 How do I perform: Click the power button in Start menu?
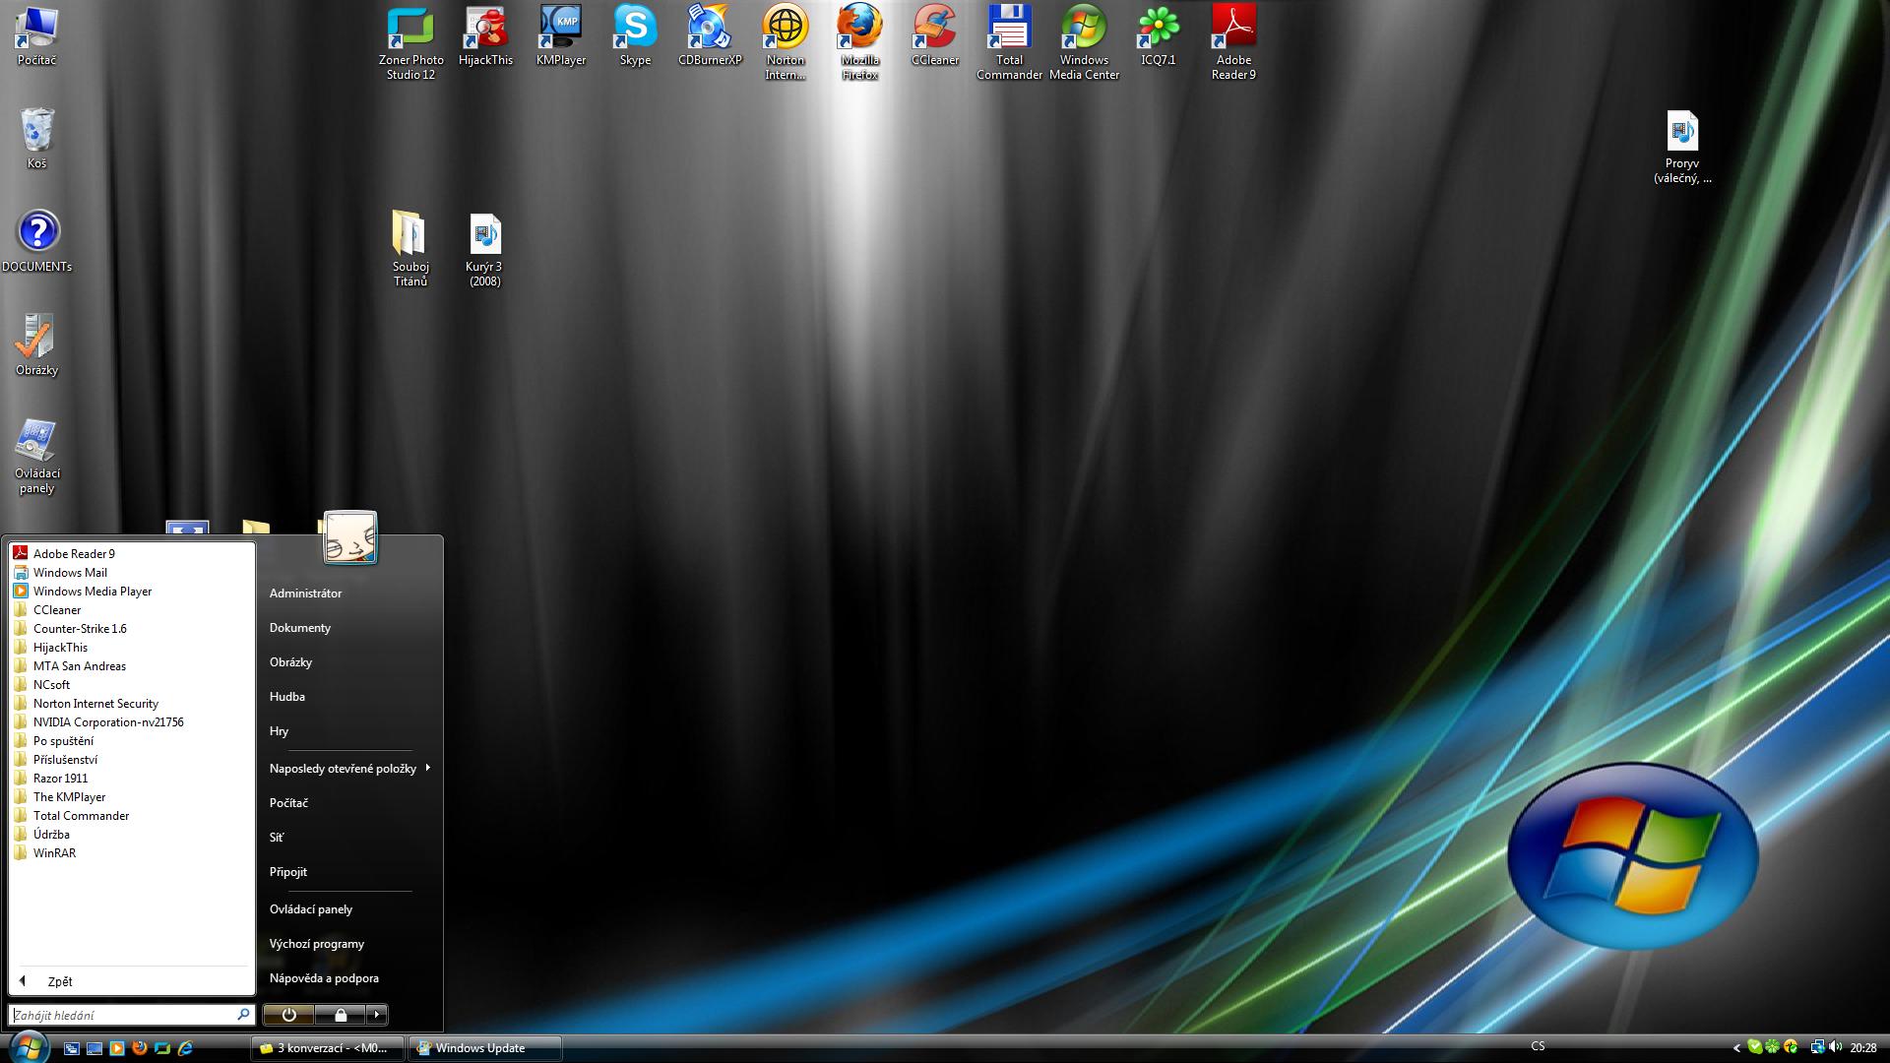(288, 1015)
